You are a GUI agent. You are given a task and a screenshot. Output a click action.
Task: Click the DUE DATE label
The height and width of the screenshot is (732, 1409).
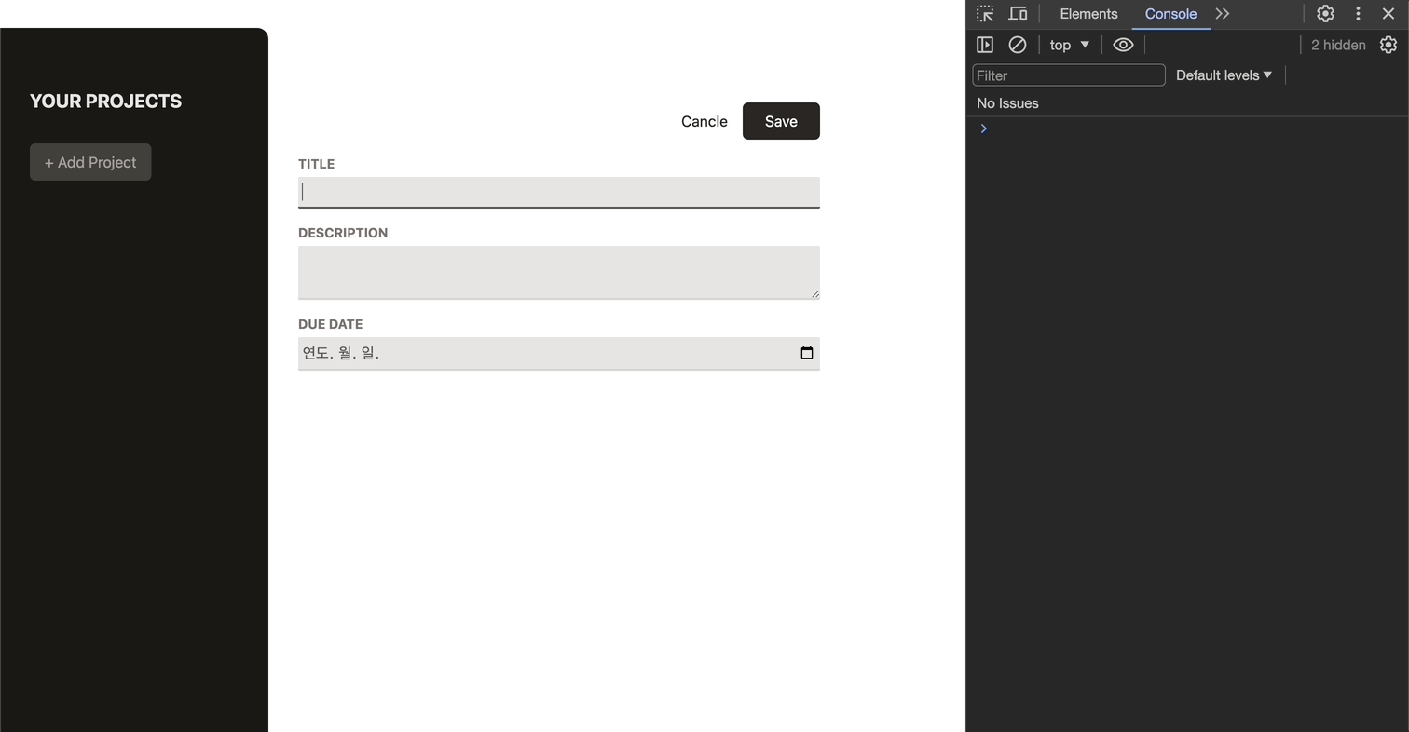point(330,324)
